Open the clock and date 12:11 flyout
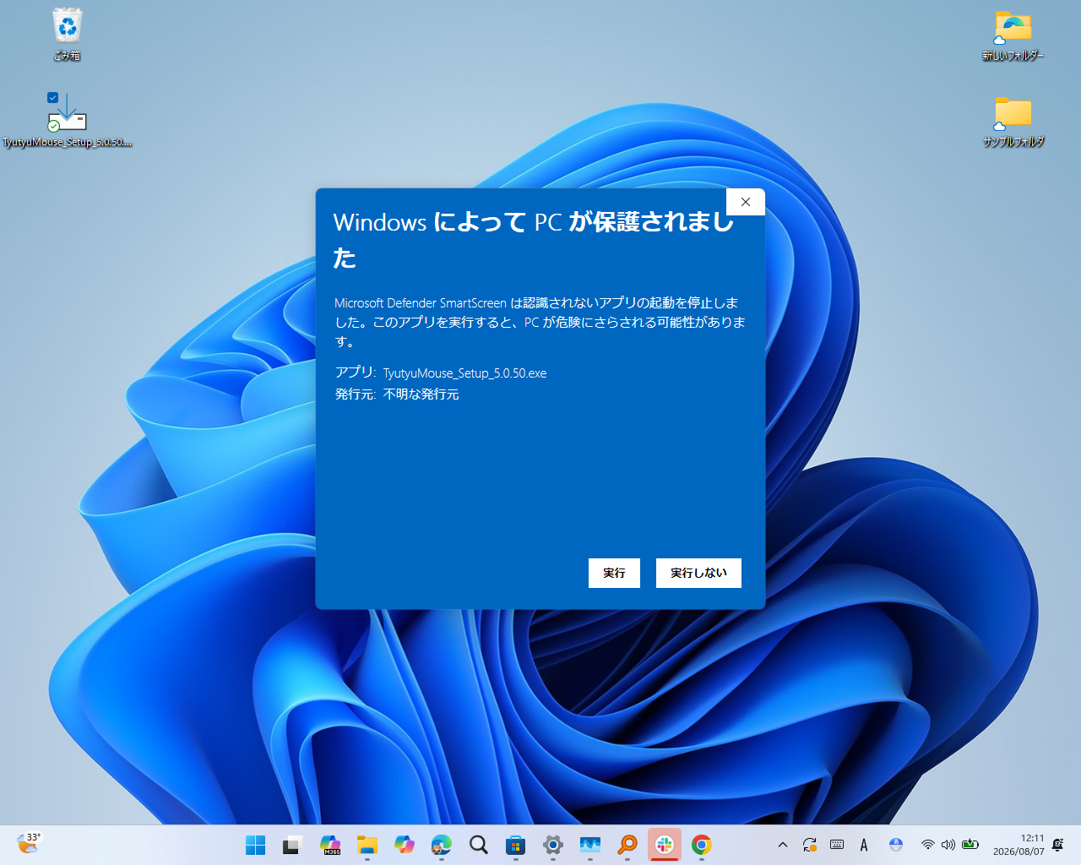The image size is (1081, 865). 1019,845
